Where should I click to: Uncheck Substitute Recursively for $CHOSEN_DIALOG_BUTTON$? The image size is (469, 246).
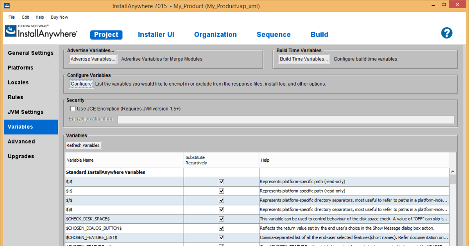point(221,228)
